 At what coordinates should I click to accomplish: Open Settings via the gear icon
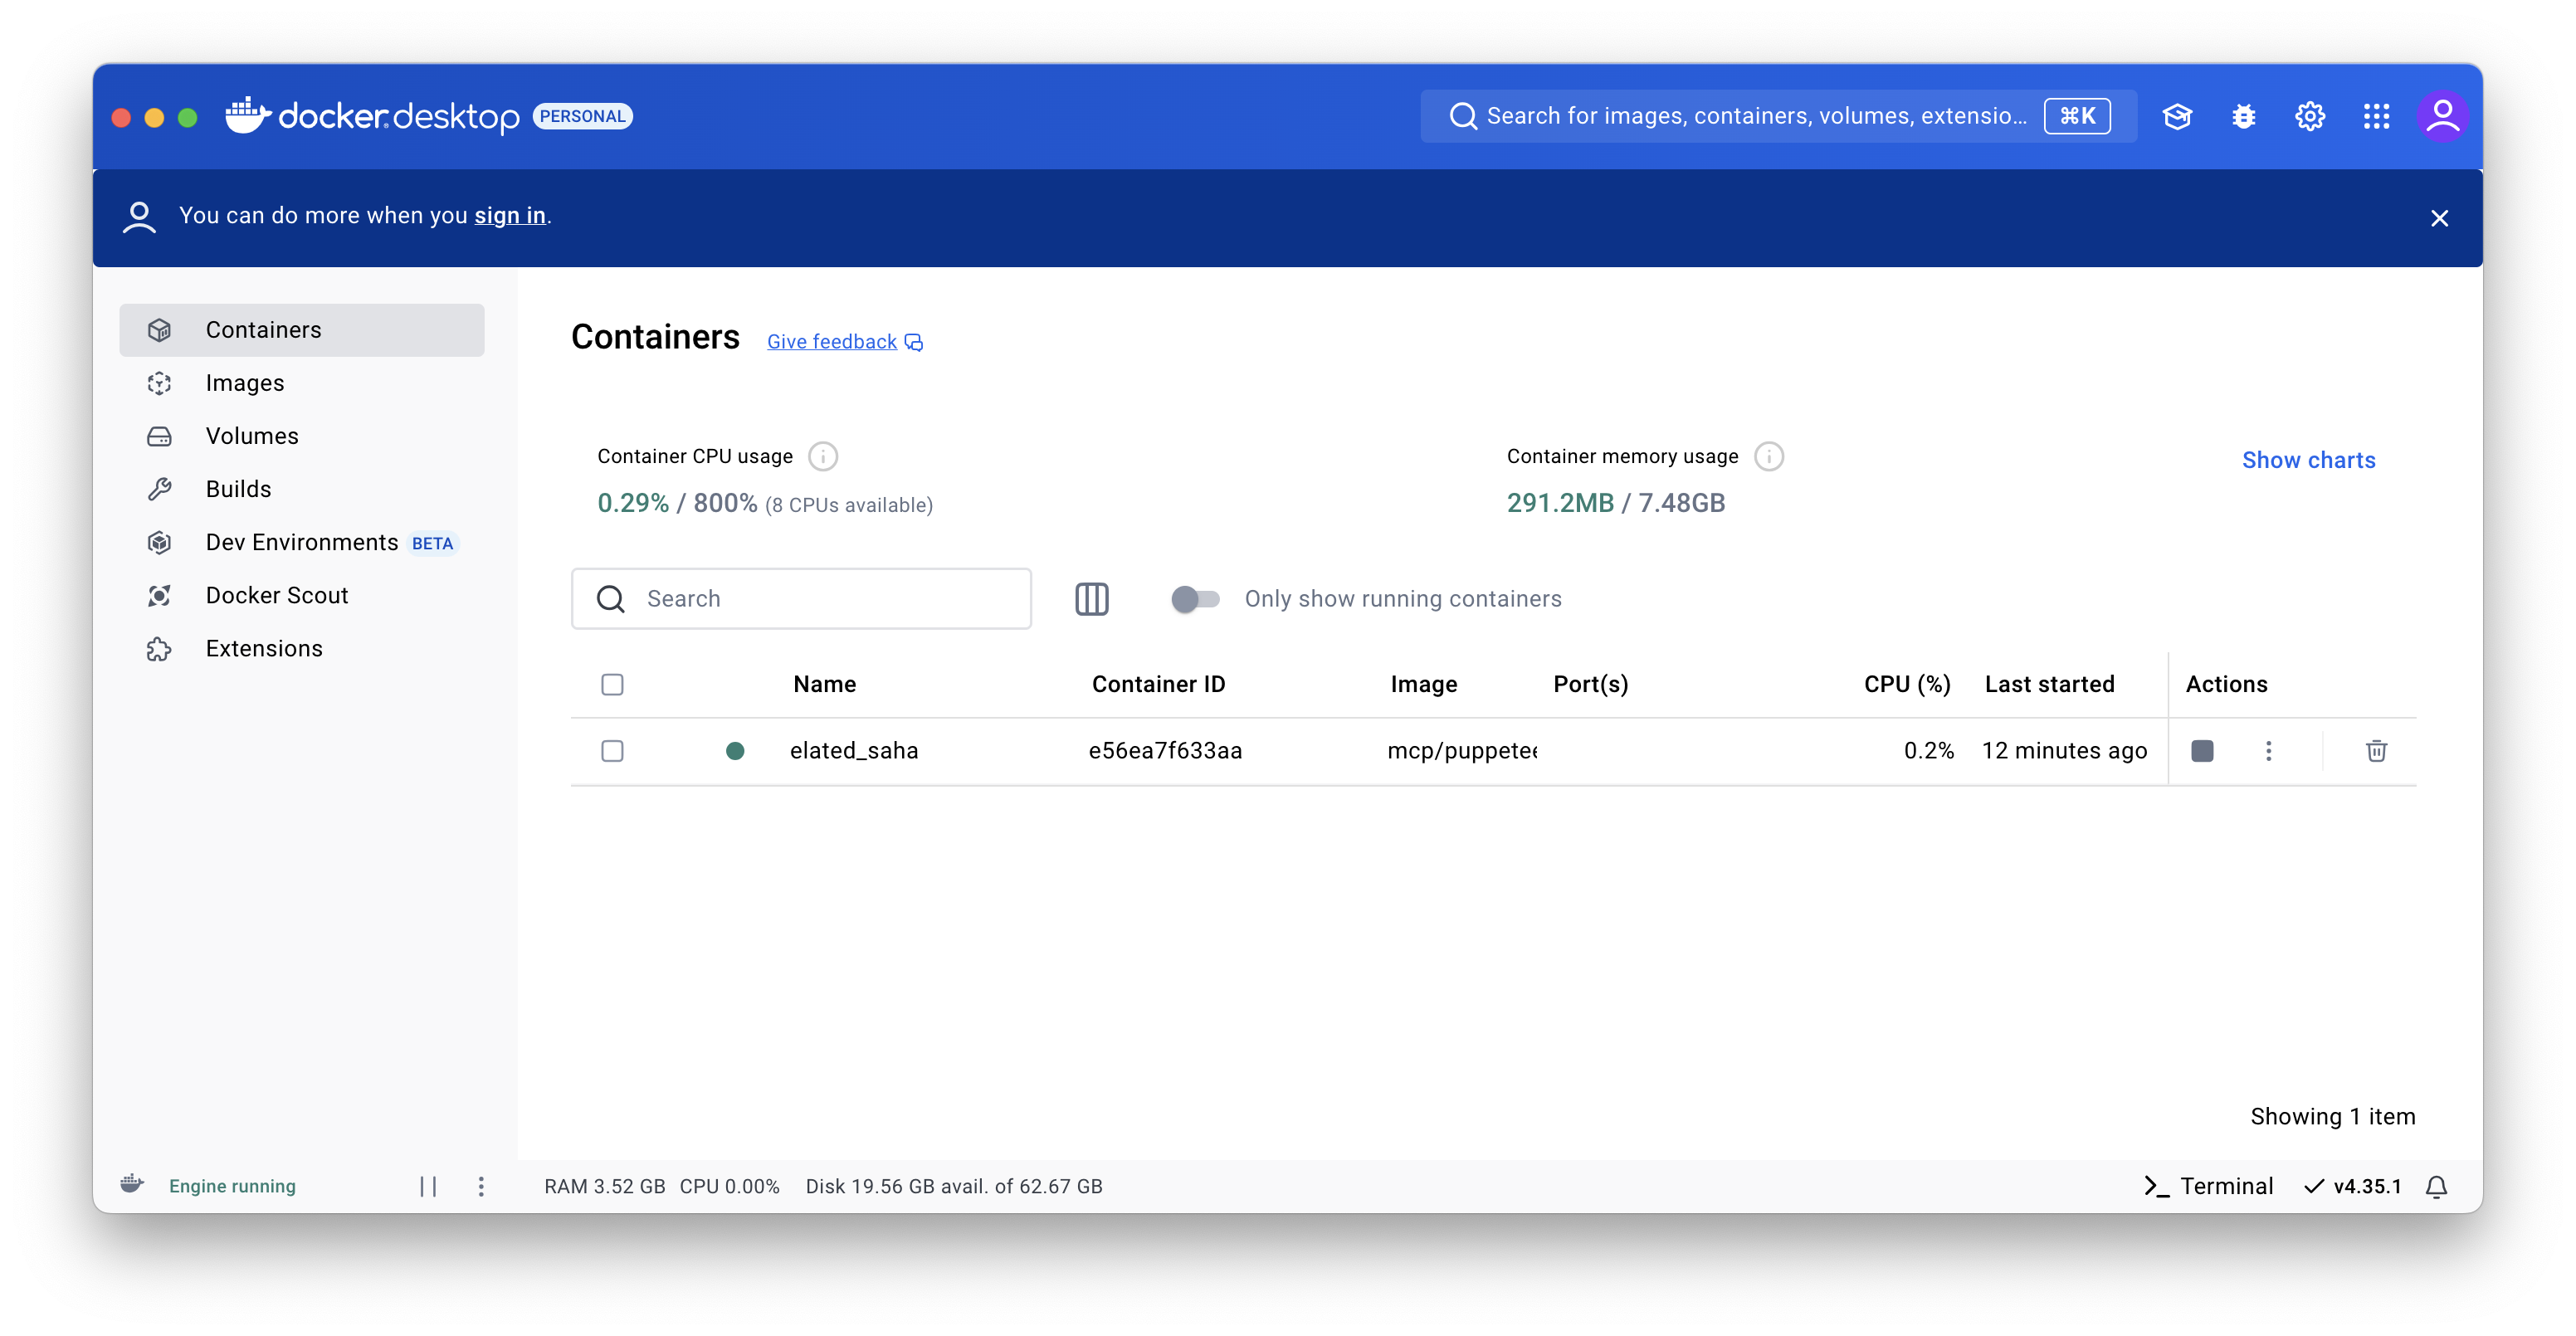(x=2309, y=116)
